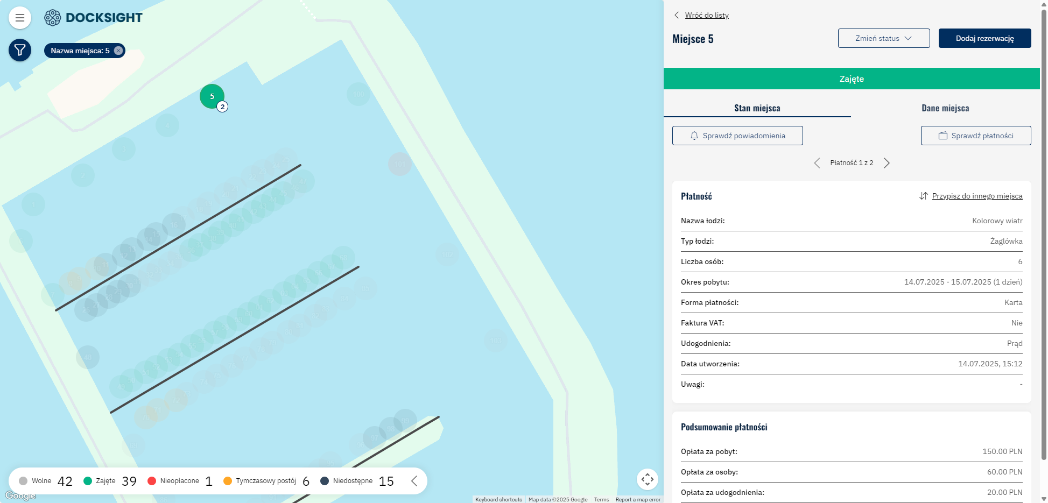Click amenities fee value '20.00 PLN'

pyautogui.click(x=1004, y=492)
